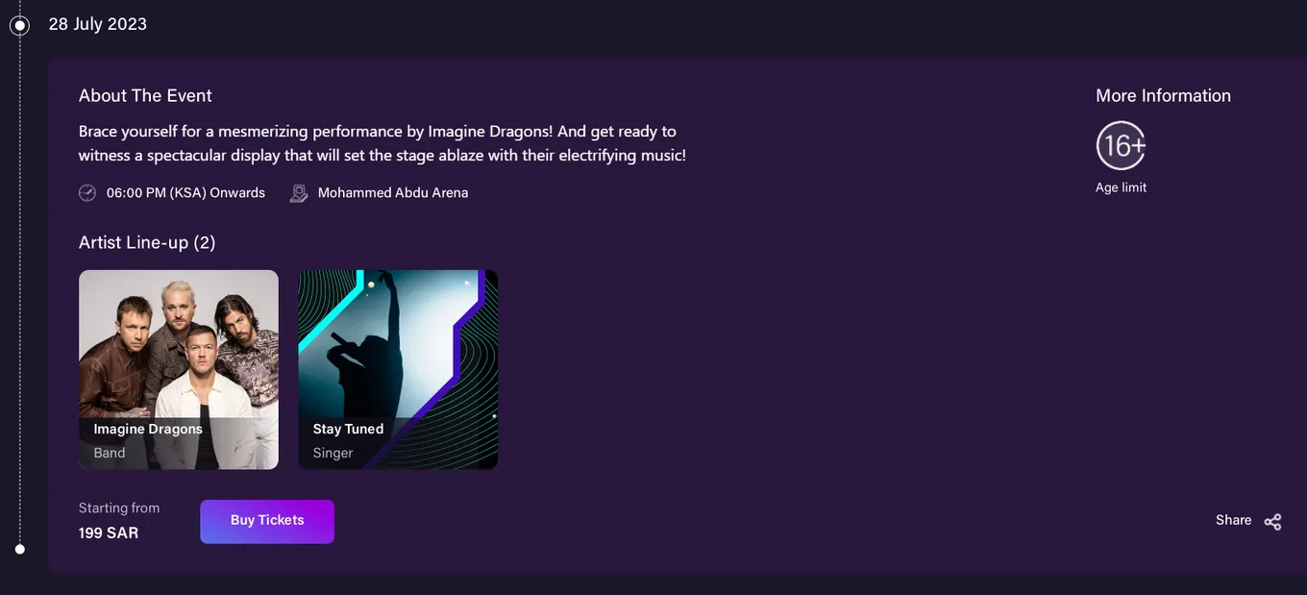Click the bottom timeline dot
Viewport: 1307px width, 595px height.
(x=19, y=550)
